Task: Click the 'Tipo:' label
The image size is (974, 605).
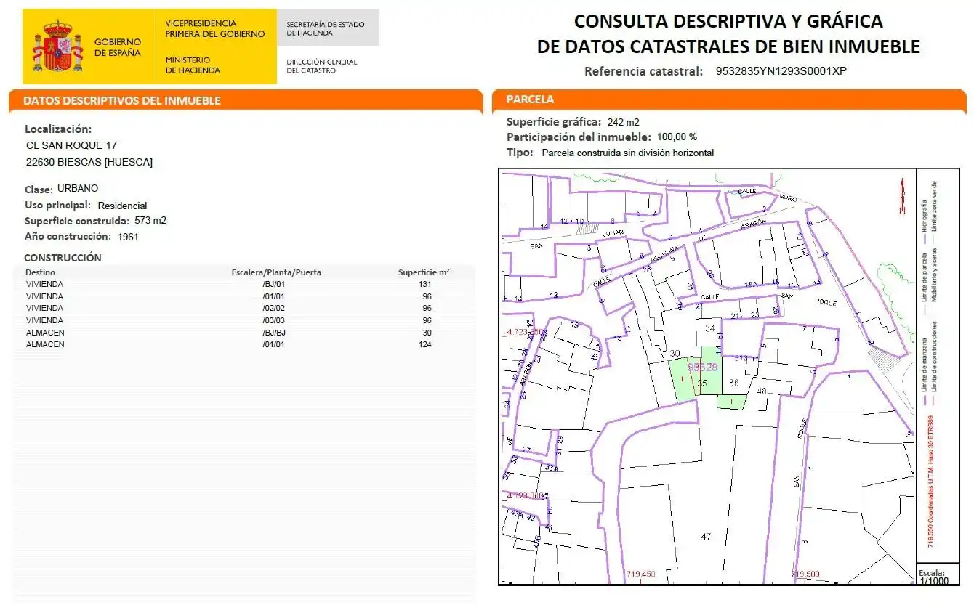Action: 520,153
